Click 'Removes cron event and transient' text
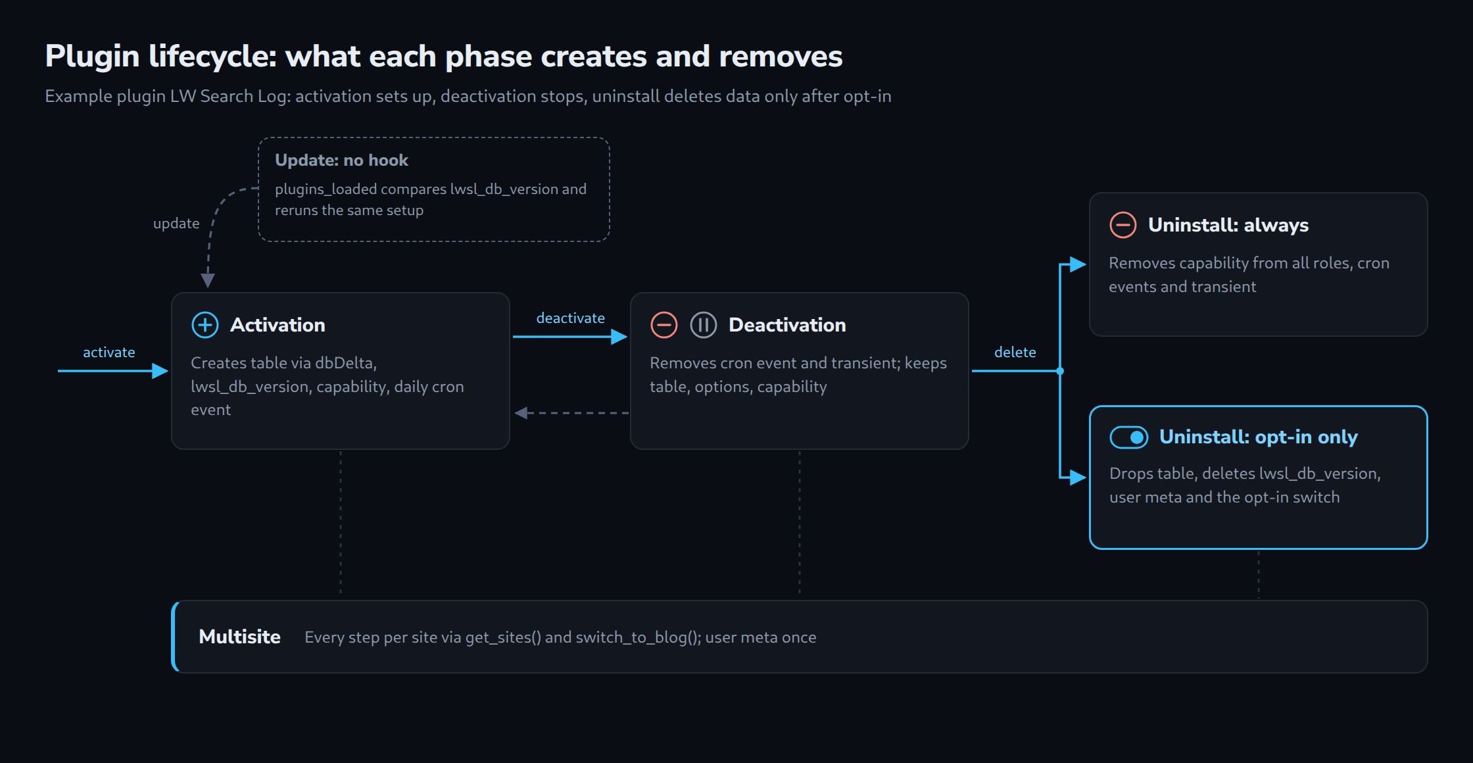1473x763 pixels. click(798, 375)
